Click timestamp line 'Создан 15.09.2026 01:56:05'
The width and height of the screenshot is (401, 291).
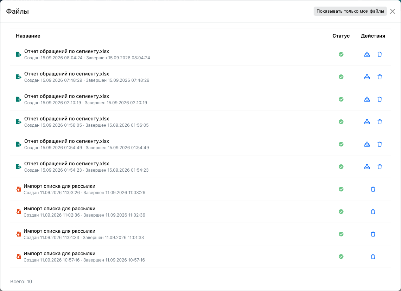(53, 125)
